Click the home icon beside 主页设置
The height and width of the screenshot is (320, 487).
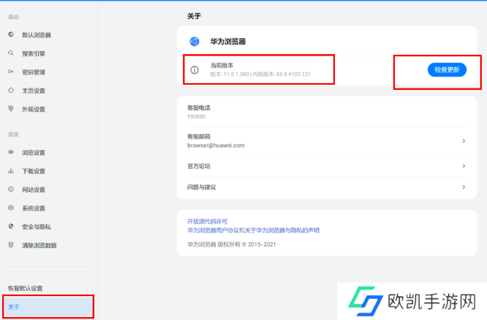point(11,91)
